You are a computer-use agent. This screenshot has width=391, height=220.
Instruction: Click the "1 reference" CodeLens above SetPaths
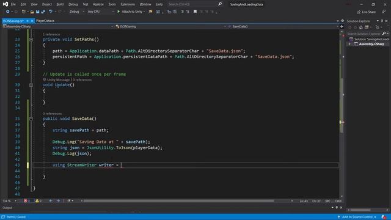pos(51,34)
